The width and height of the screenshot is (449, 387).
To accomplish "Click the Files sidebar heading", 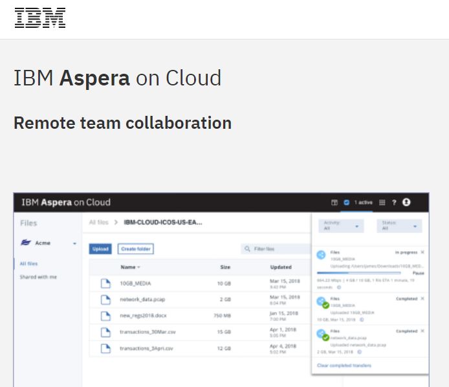I will (28, 223).
